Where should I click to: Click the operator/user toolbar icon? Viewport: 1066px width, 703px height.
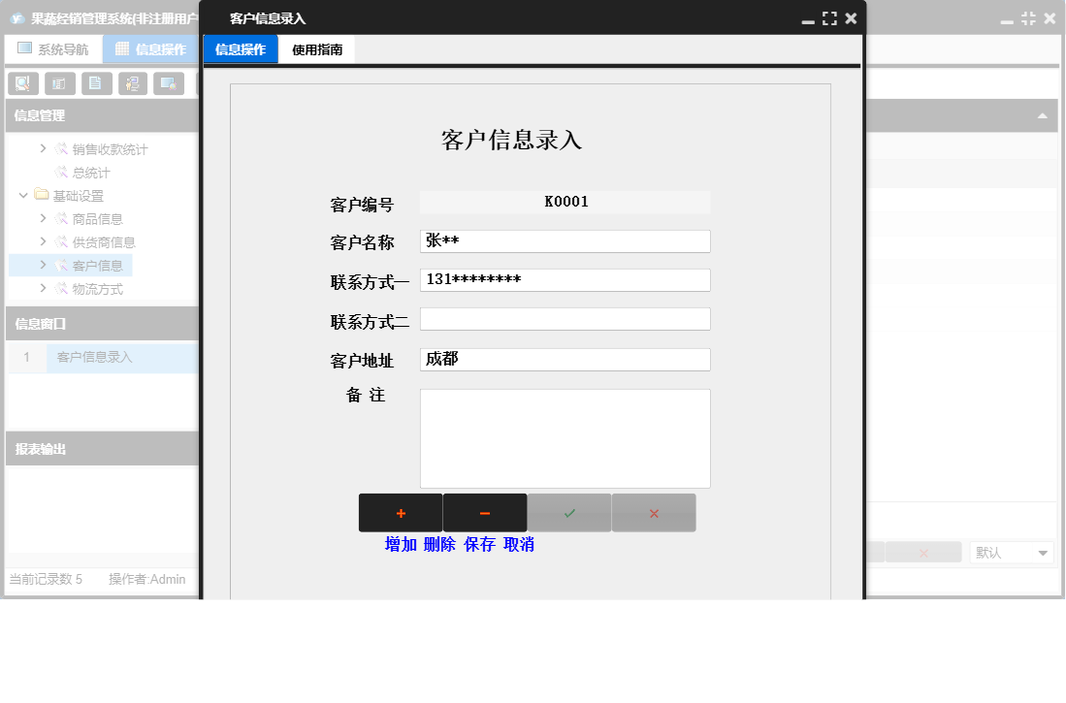(x=134, y=83)
